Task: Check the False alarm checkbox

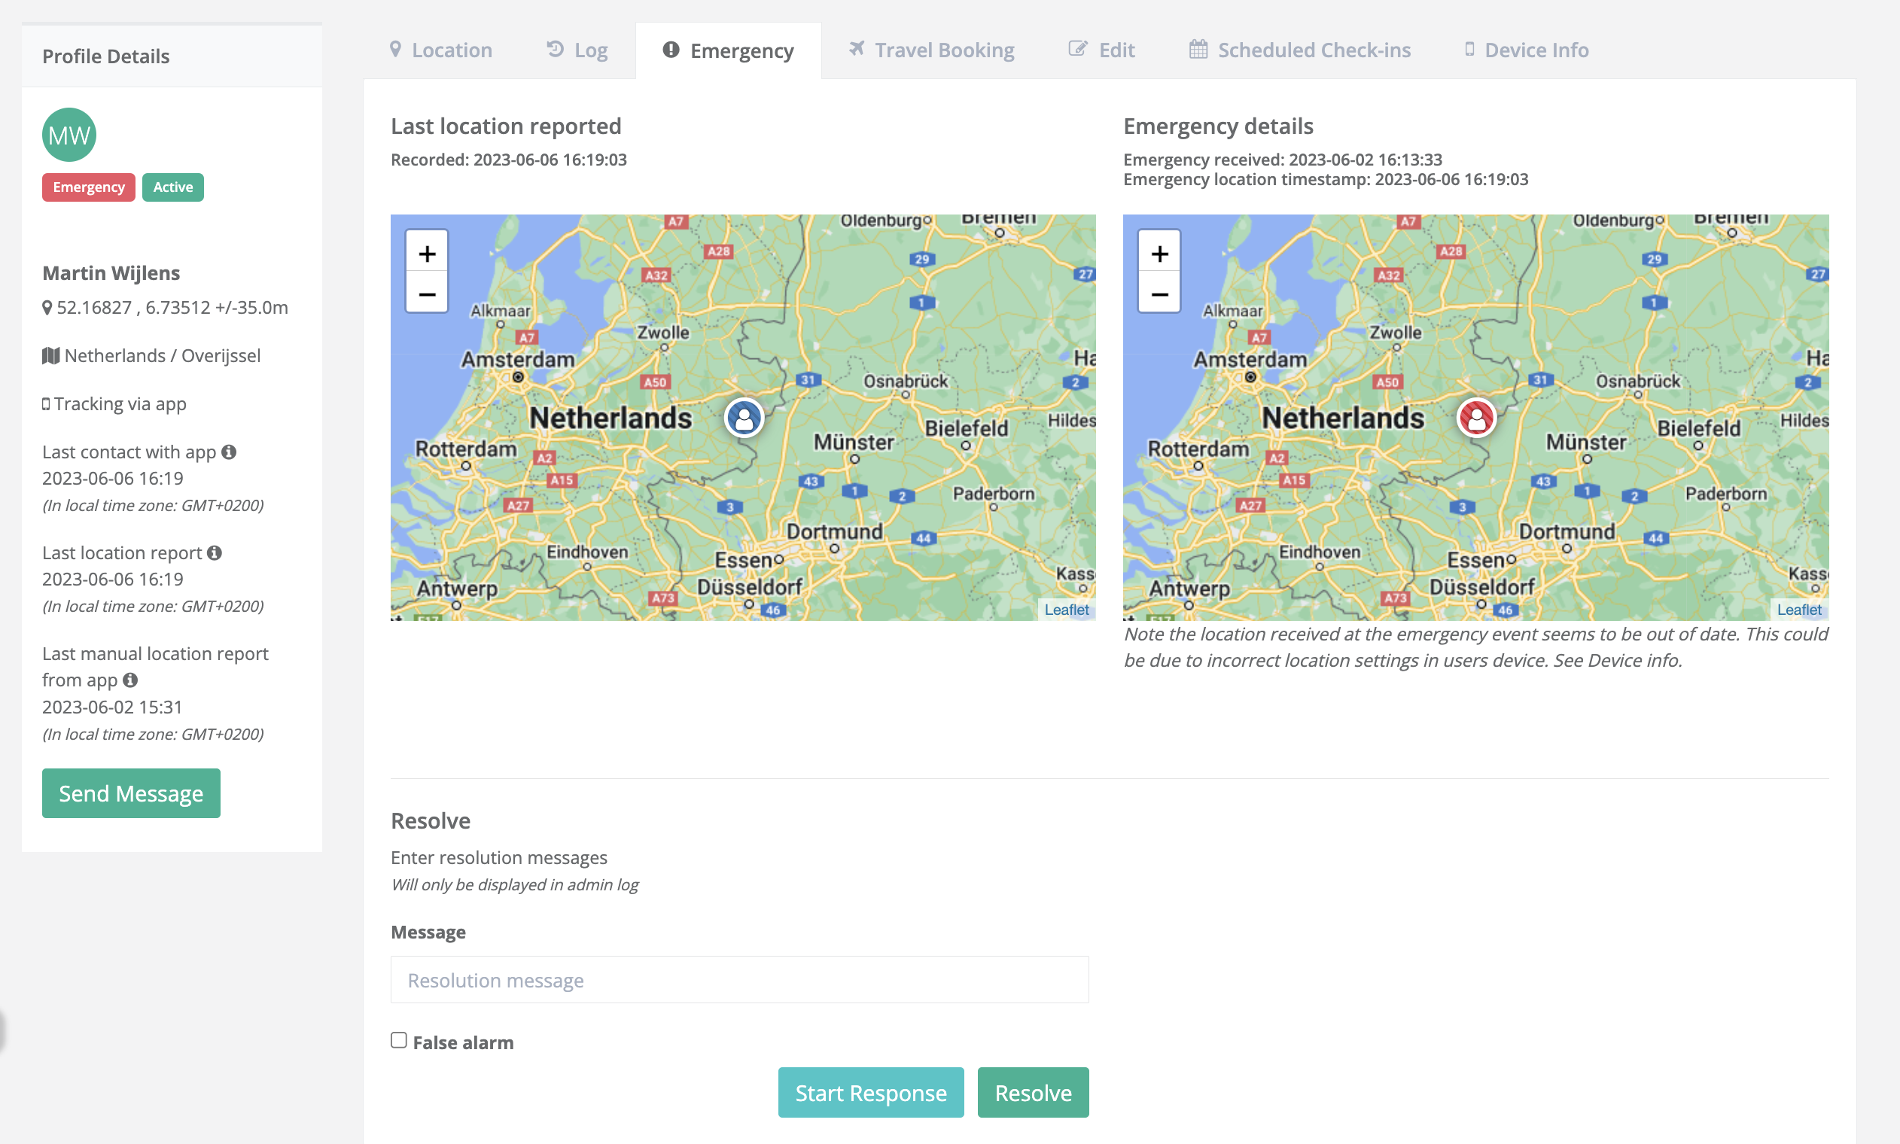Action: (398, 1040)
